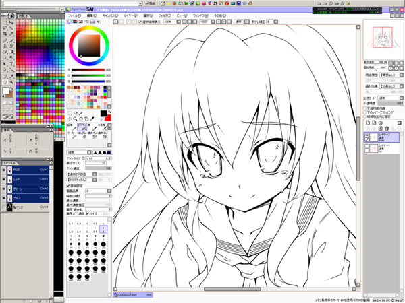Open the フィルタ menu
This screenshot has width=405, height=303.
point(165,15)
